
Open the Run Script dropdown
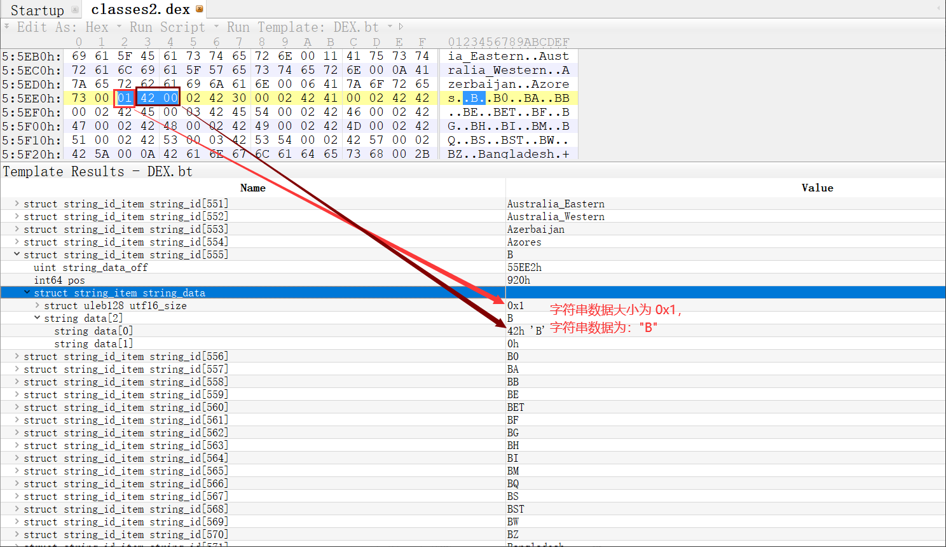click(x=174, y=27)
